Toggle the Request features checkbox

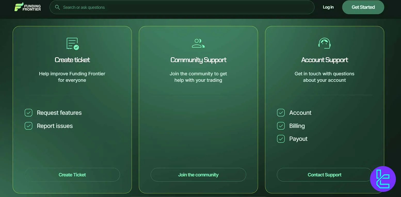[x=28, y=113]
